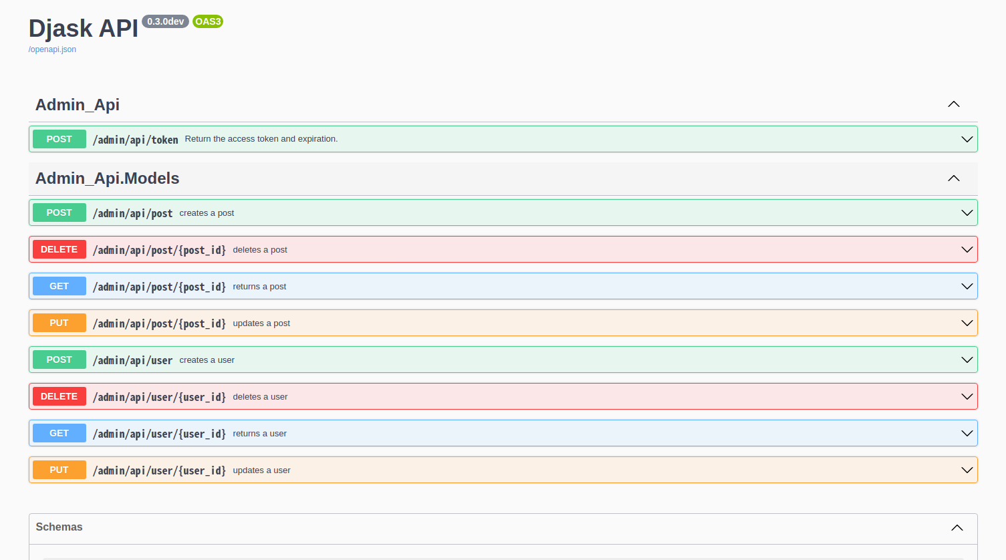Click the GET badge for returns a user

coord(59,433)
